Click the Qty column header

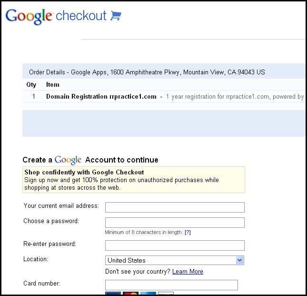tap(31, 85)
